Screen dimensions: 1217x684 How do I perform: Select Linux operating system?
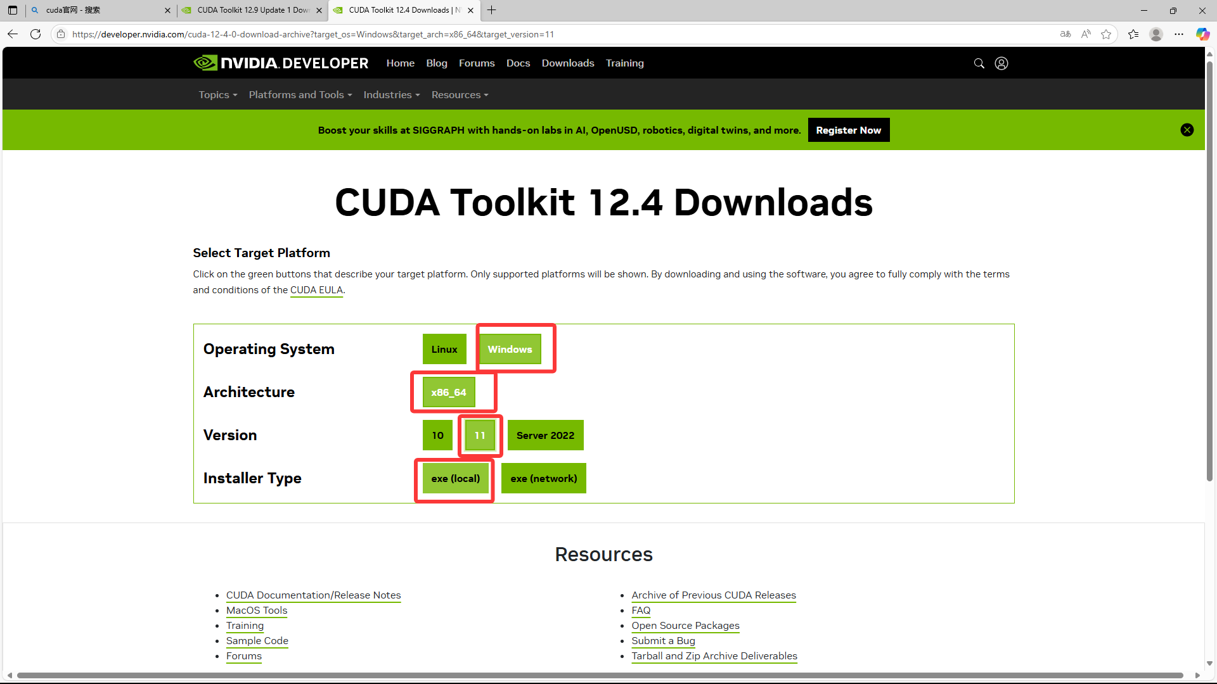click(x=444, y=350)
